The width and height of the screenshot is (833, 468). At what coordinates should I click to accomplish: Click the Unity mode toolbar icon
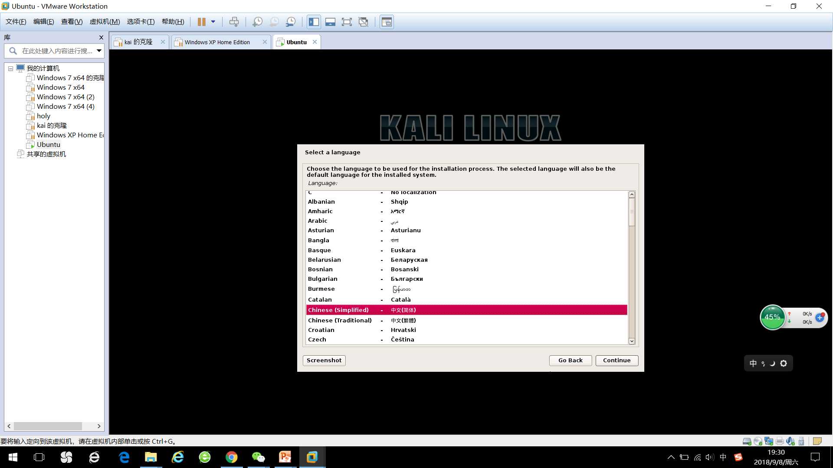point(364,22)
